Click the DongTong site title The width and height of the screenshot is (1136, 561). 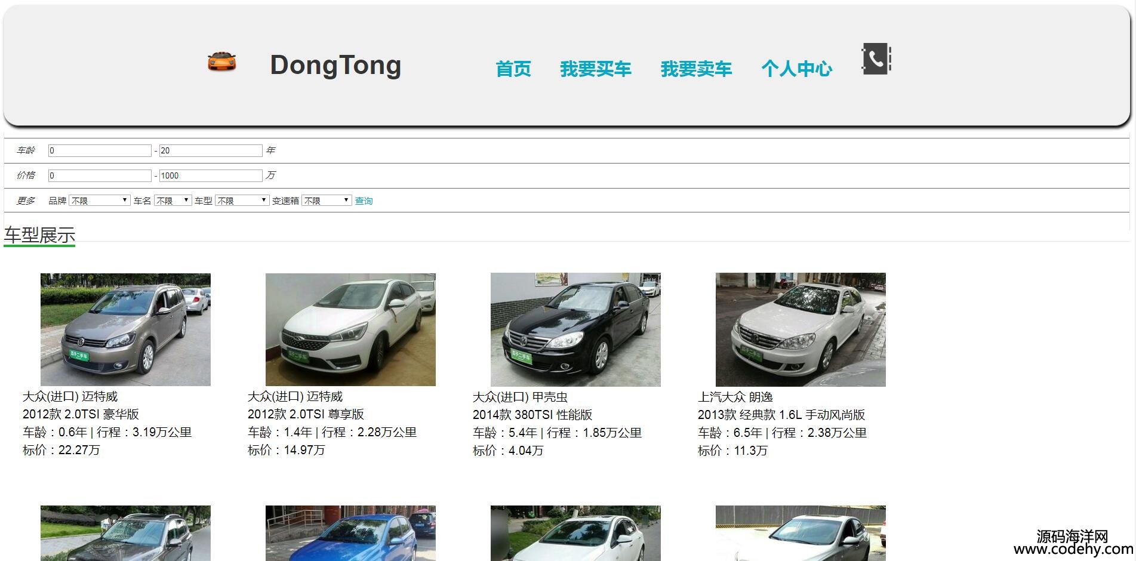(335, 65)
